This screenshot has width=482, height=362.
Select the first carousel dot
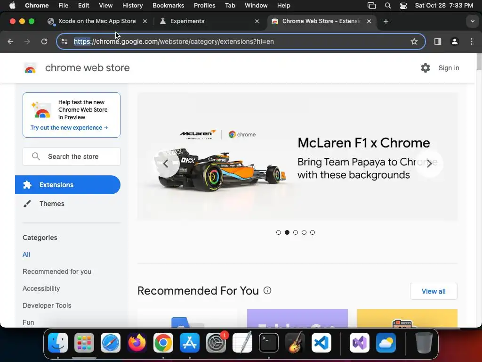click(279, 232)
